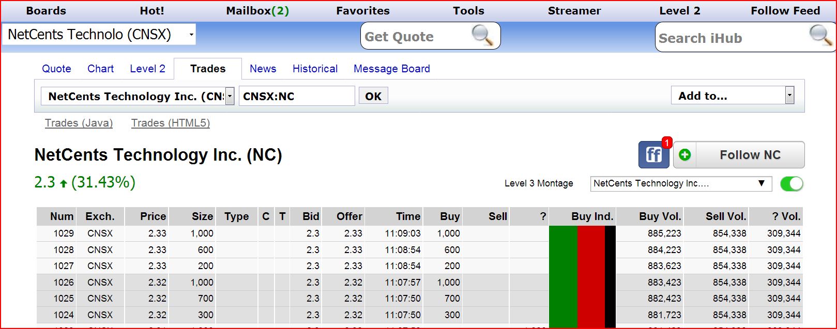Image resolution: width=837 pixels, height=329 pixels.
Task: Click the Search iHub magnifier icon
Action: (820, 36)
